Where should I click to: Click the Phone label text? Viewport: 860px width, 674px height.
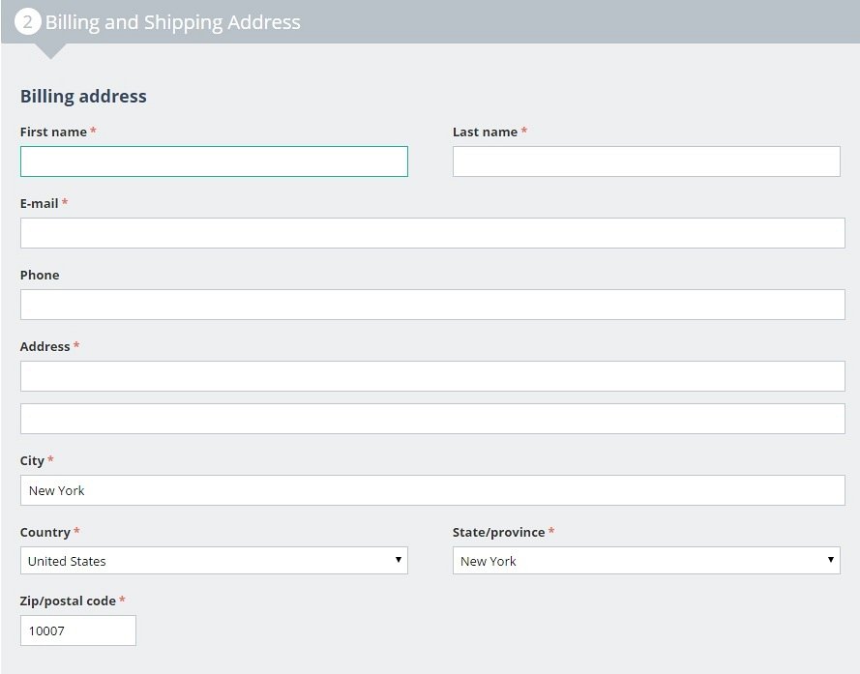point(40,275)
